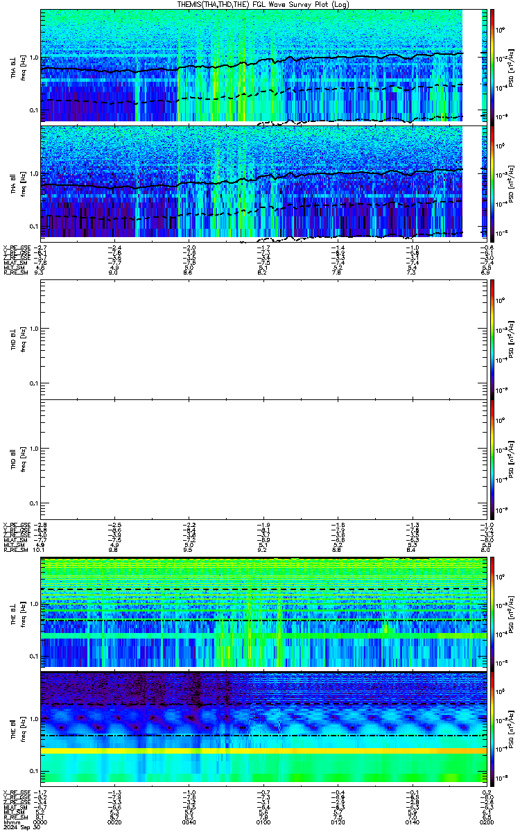Click the '1.0' frequency tick of THD B∥ panel
Image resolution: width=520 pixels, height=832 pixels.
(34, 449)
